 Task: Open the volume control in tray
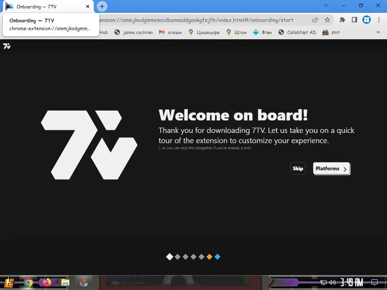pyautogui.click(x=333, y=282)
